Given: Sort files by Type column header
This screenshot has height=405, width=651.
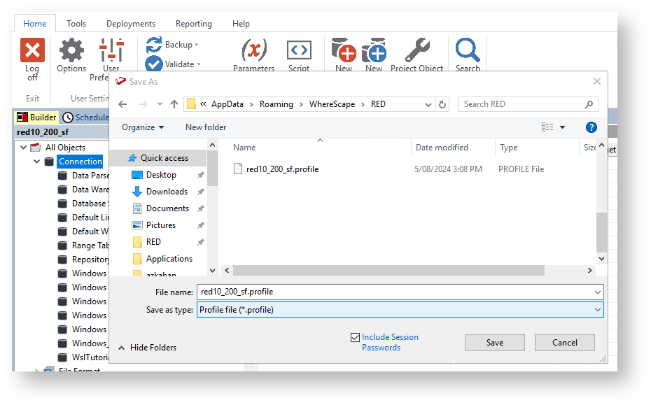Looking at the screenshot, I should point(509,148).
